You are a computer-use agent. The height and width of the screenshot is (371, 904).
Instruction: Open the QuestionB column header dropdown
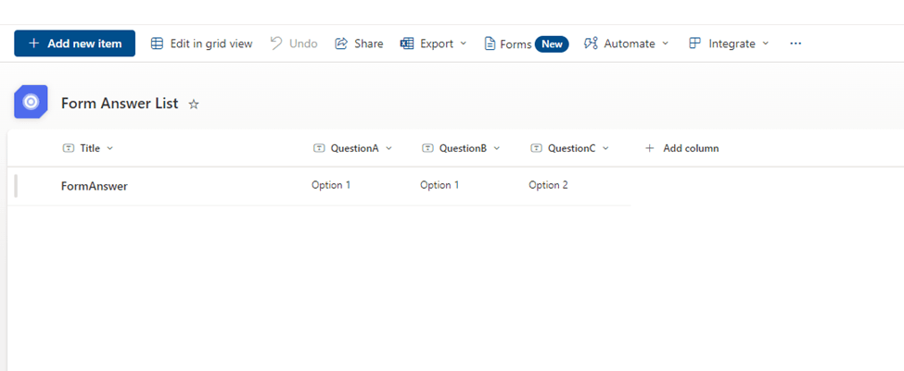click(461, 148)
